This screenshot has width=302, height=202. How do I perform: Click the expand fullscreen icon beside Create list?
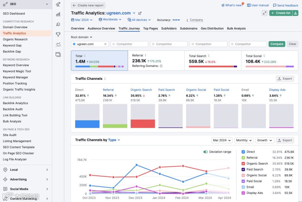click(x=265, y=13)
